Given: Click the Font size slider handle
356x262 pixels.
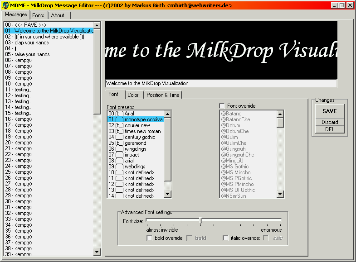Looking at the screenshot, I should [201, 220].
